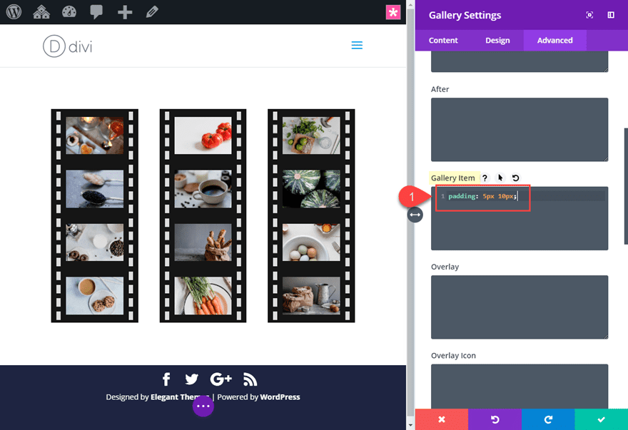
Task: Select the Advanced tab
Action: tap(554, 41)
